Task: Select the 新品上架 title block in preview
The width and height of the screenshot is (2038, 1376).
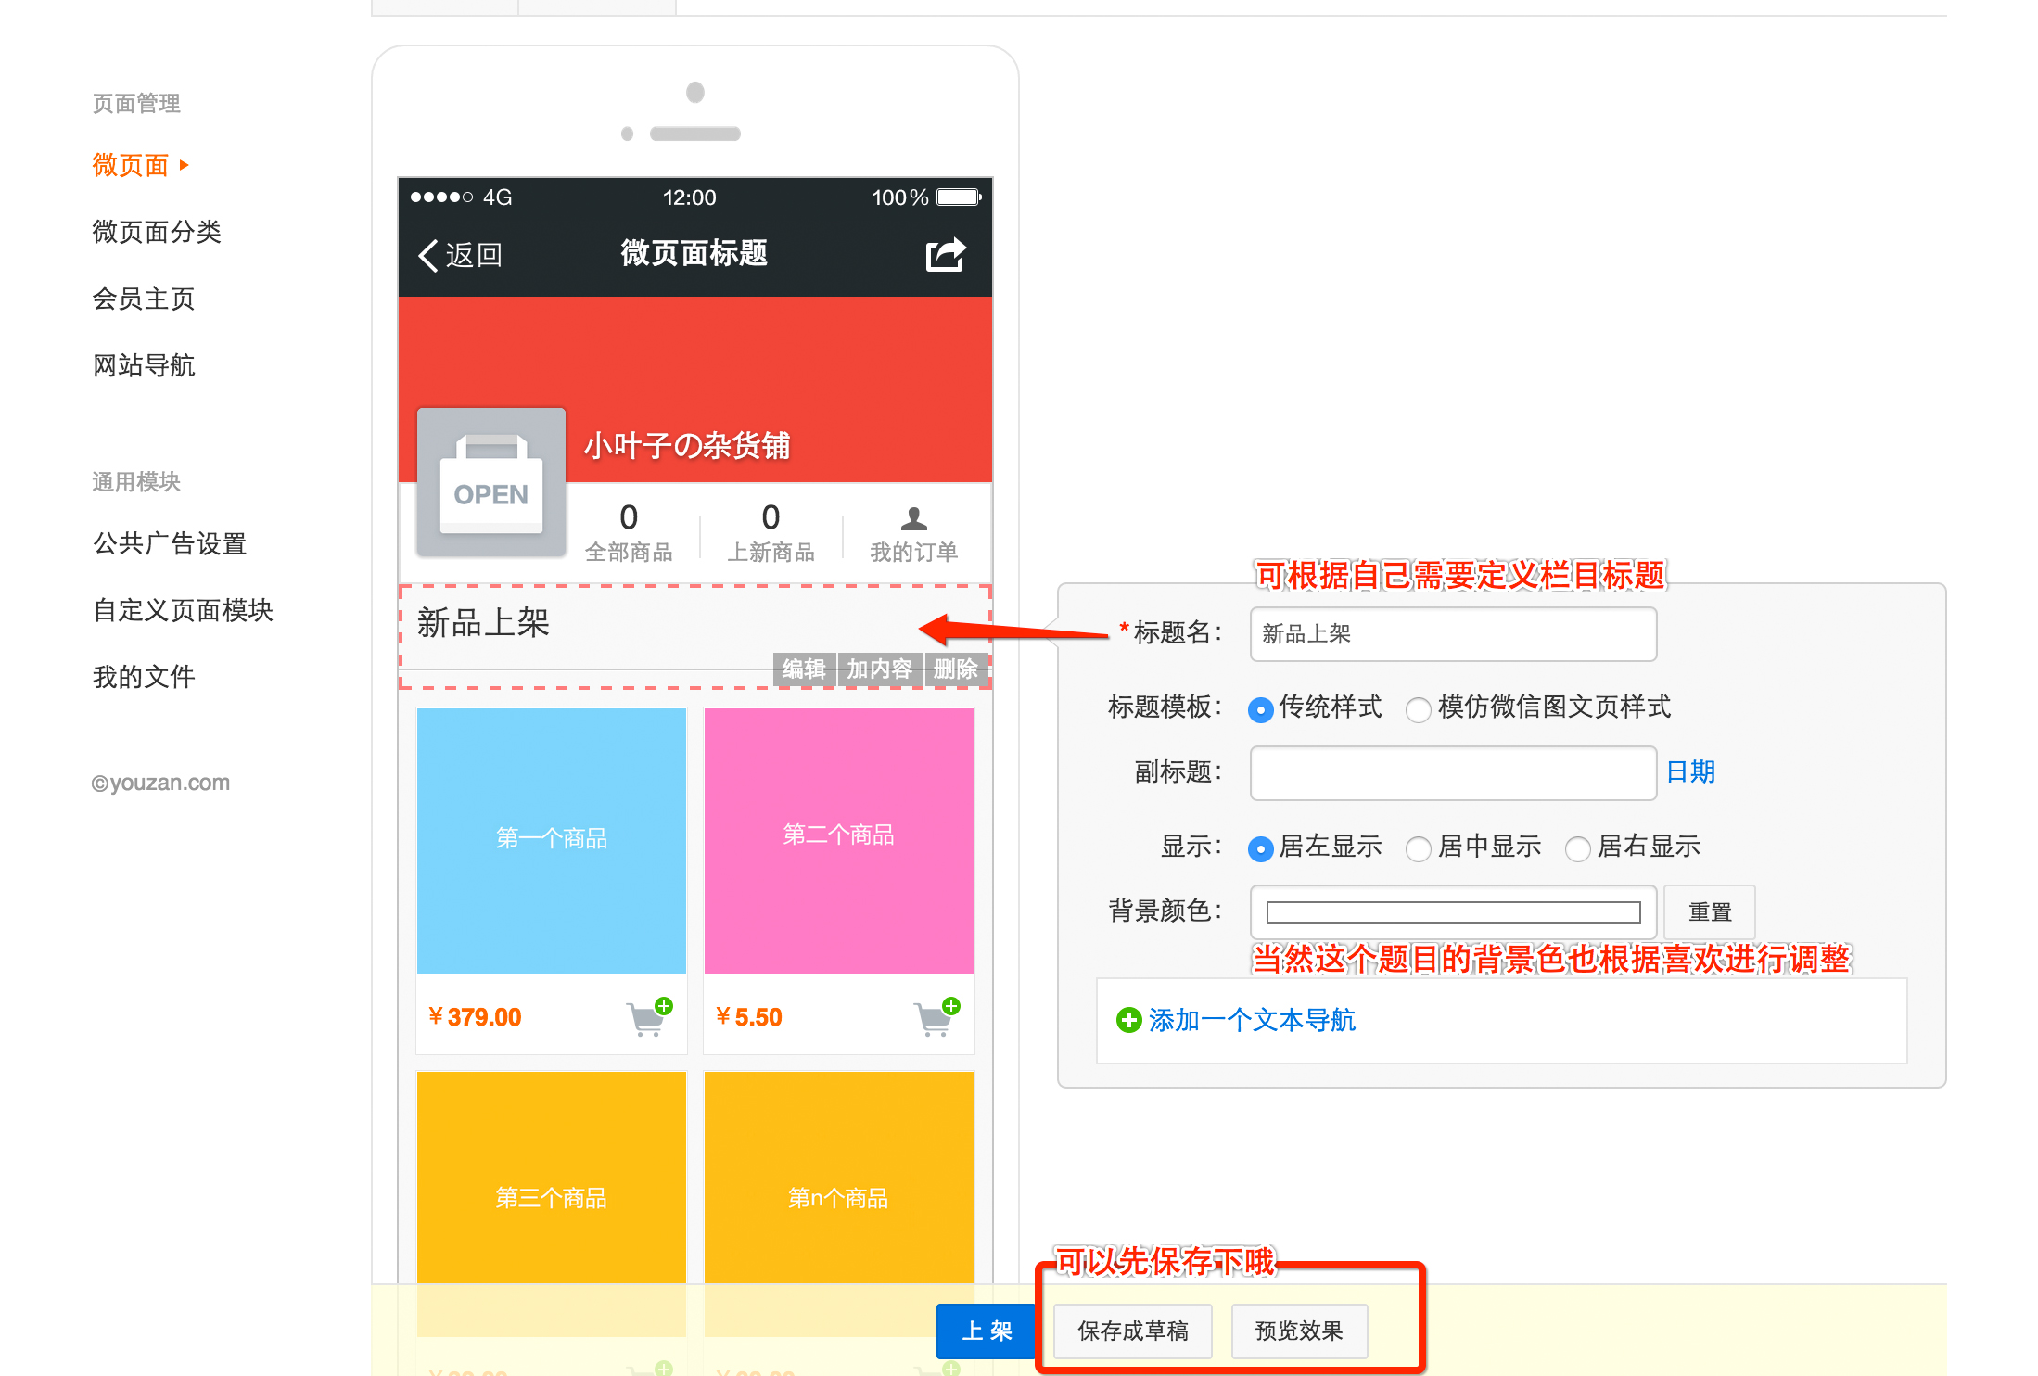Action: [x=695, y=636]
